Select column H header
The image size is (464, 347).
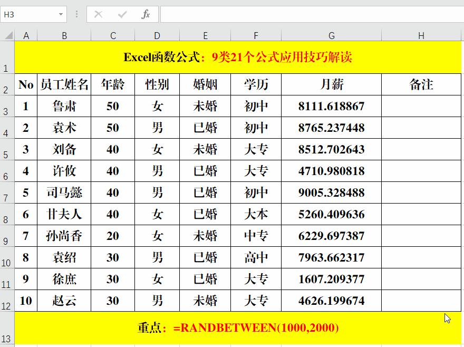421,35
